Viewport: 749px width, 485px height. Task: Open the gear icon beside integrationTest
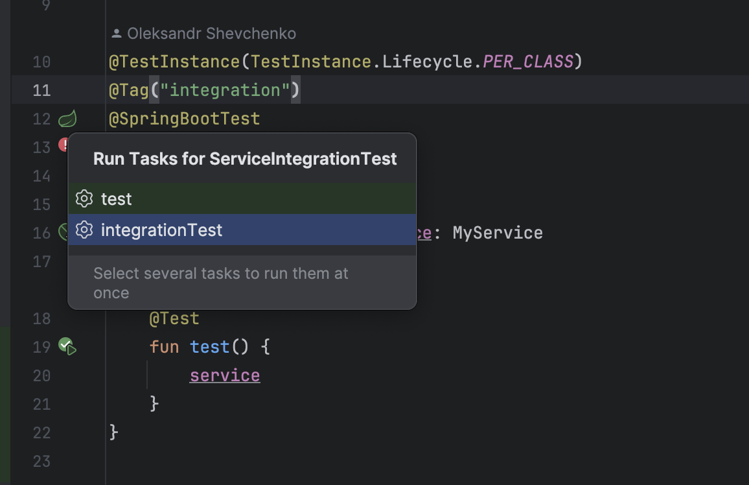(x=84, y=230)
